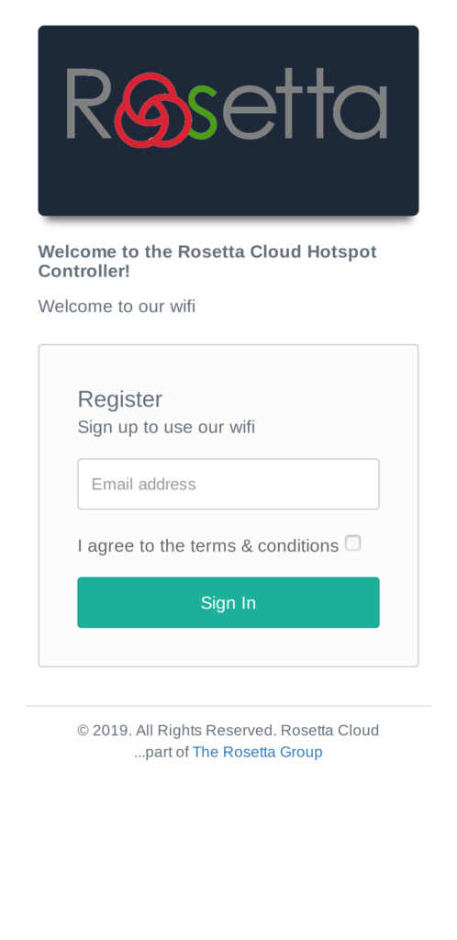Viewport: 457px width, 940px height.
Task: Open The Rosetta Group link
Action: point(258,752)
